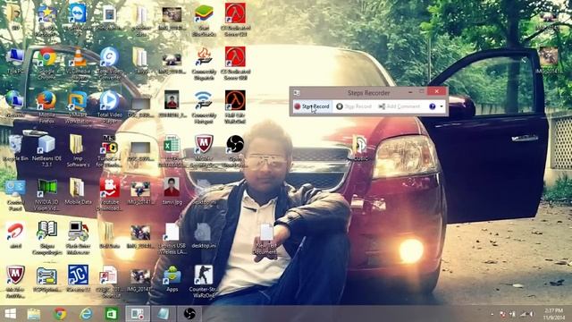The height and width of the screenshot is (322, 572).
Task: Open Chrome from the taskbar
Action: (x=60, y=314)
